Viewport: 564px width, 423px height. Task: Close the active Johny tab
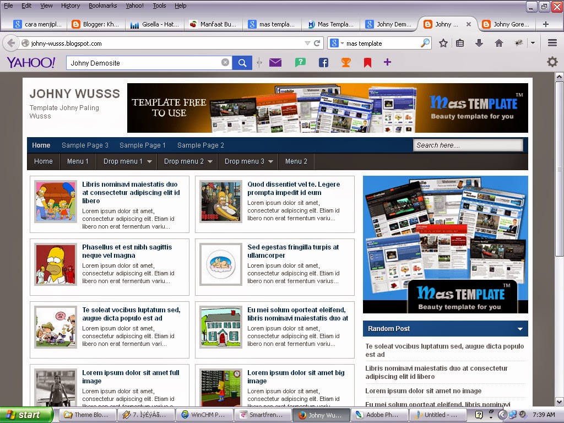(468, 24)
